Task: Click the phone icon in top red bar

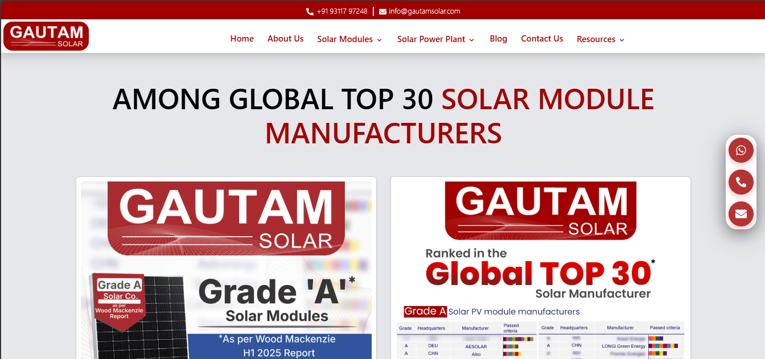Action: point(310,11)
